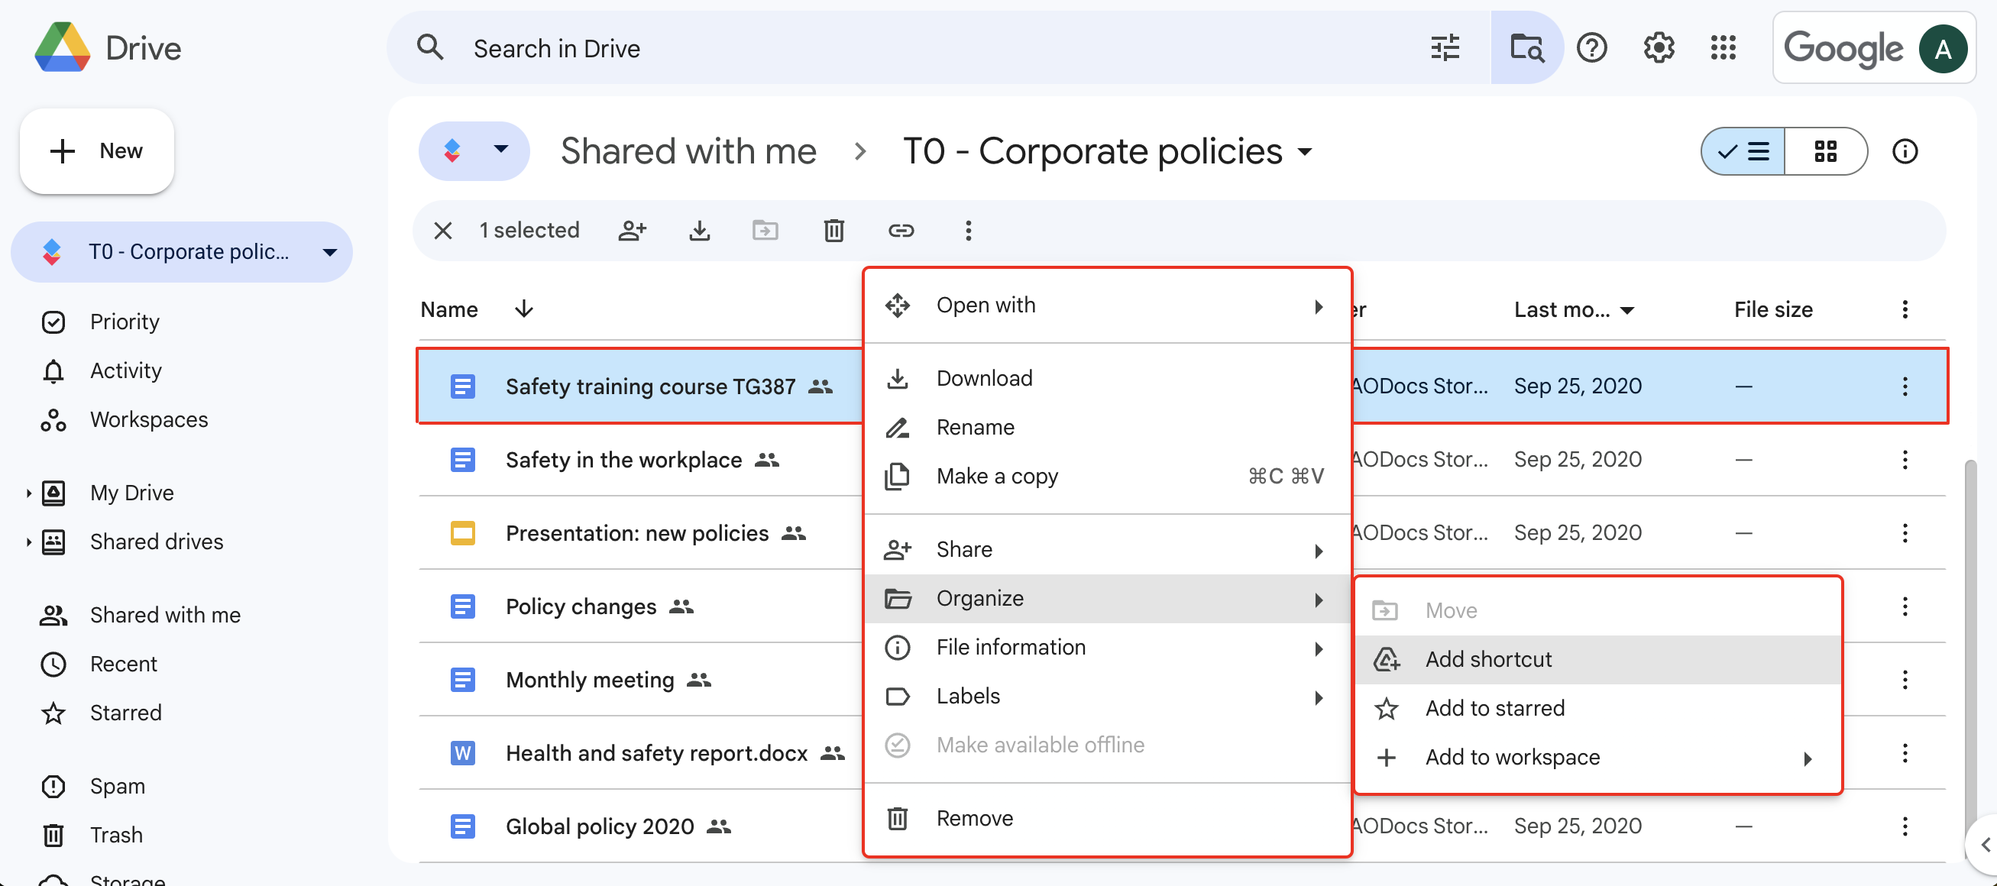Switch to list layout view

pos(1743,151)
